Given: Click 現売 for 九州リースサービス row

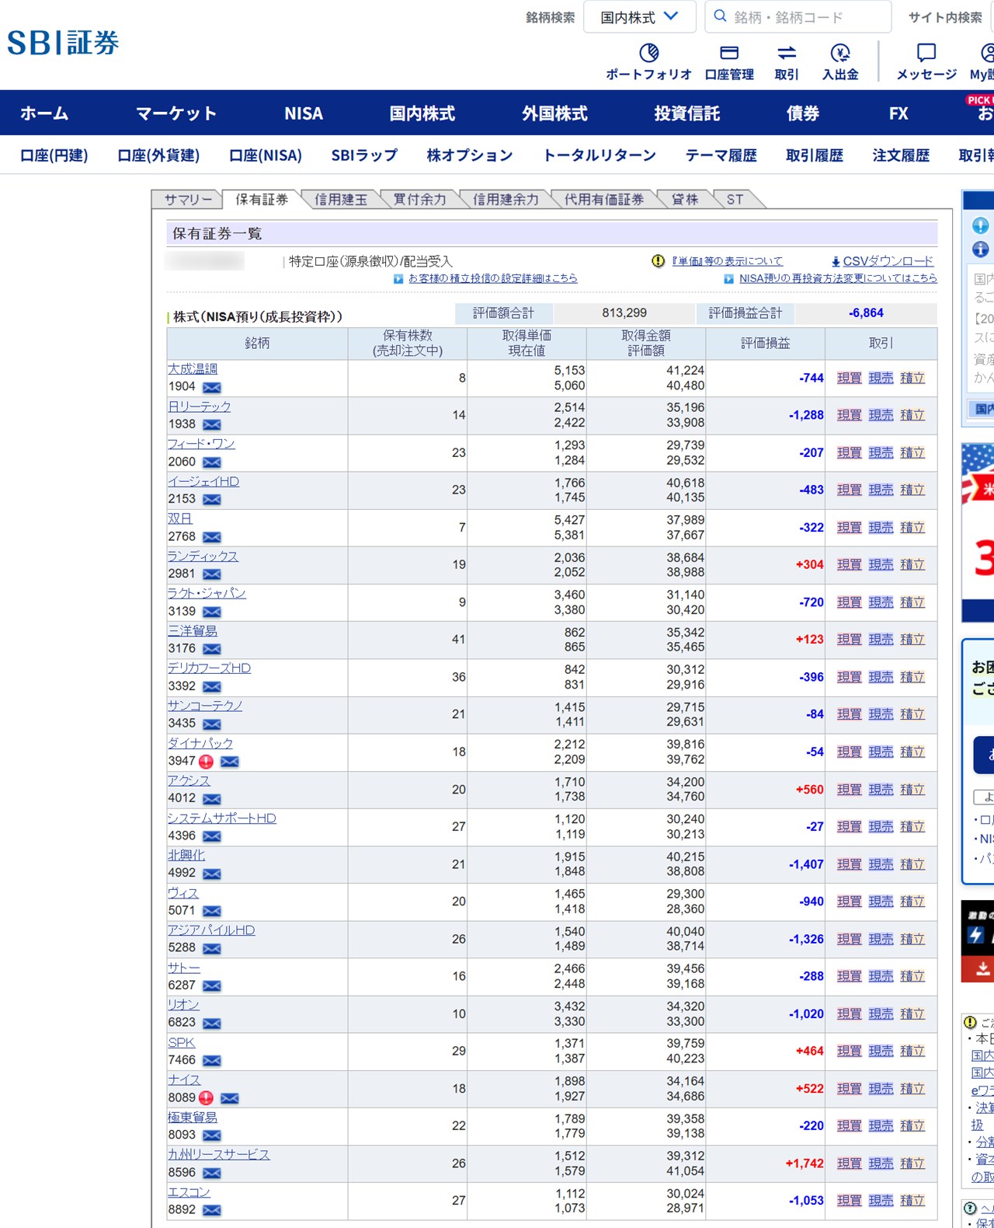Looking at the screenshot, I should 881,1163.
